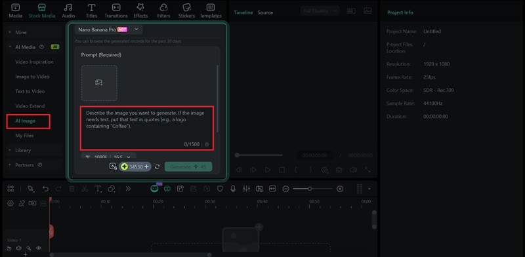The image size is (525, 257).
Task: Open track size dropdown arrow in timeline toolbar
Action: click(369, 189)
